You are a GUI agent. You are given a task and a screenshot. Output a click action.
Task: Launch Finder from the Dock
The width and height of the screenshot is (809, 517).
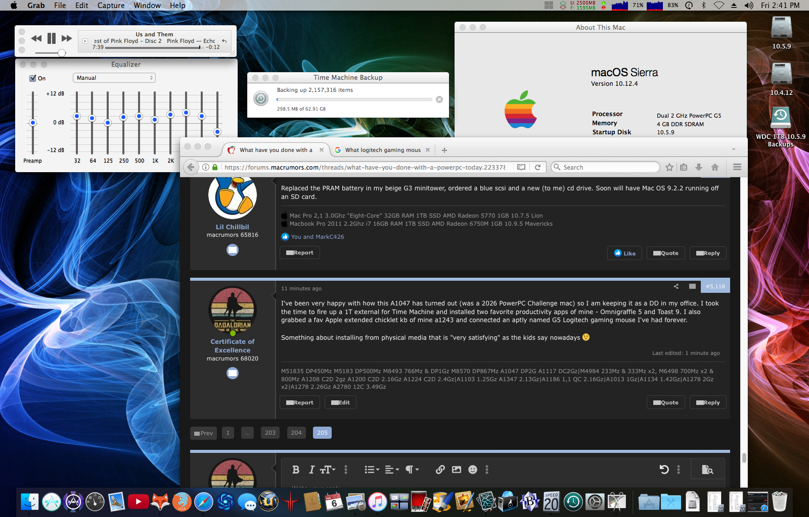click(x=30, y=502)
